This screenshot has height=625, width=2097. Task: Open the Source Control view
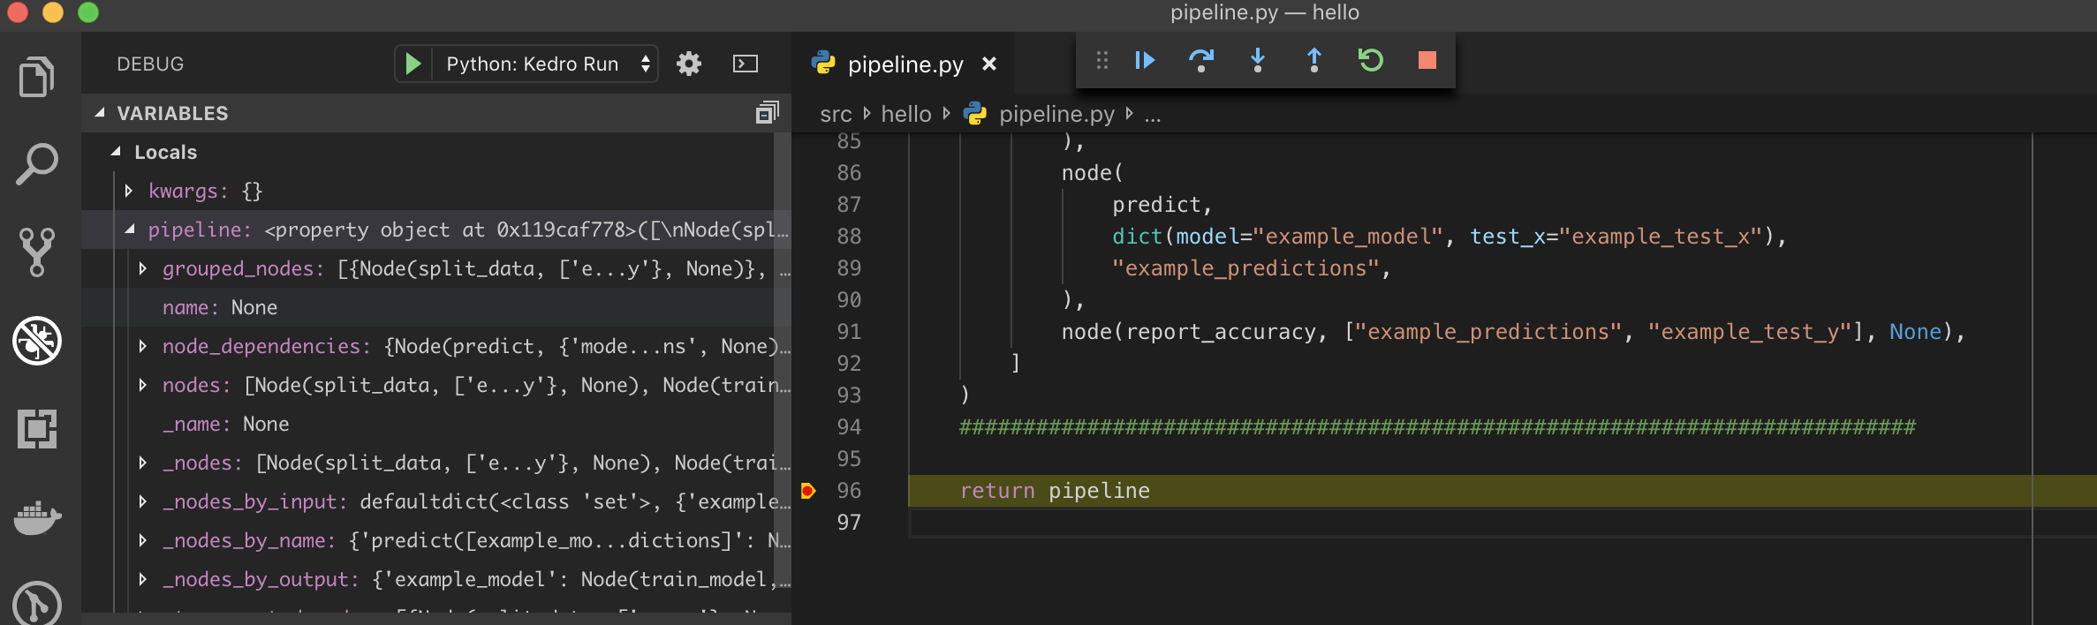pyautogui.click(x=36, y=252)
